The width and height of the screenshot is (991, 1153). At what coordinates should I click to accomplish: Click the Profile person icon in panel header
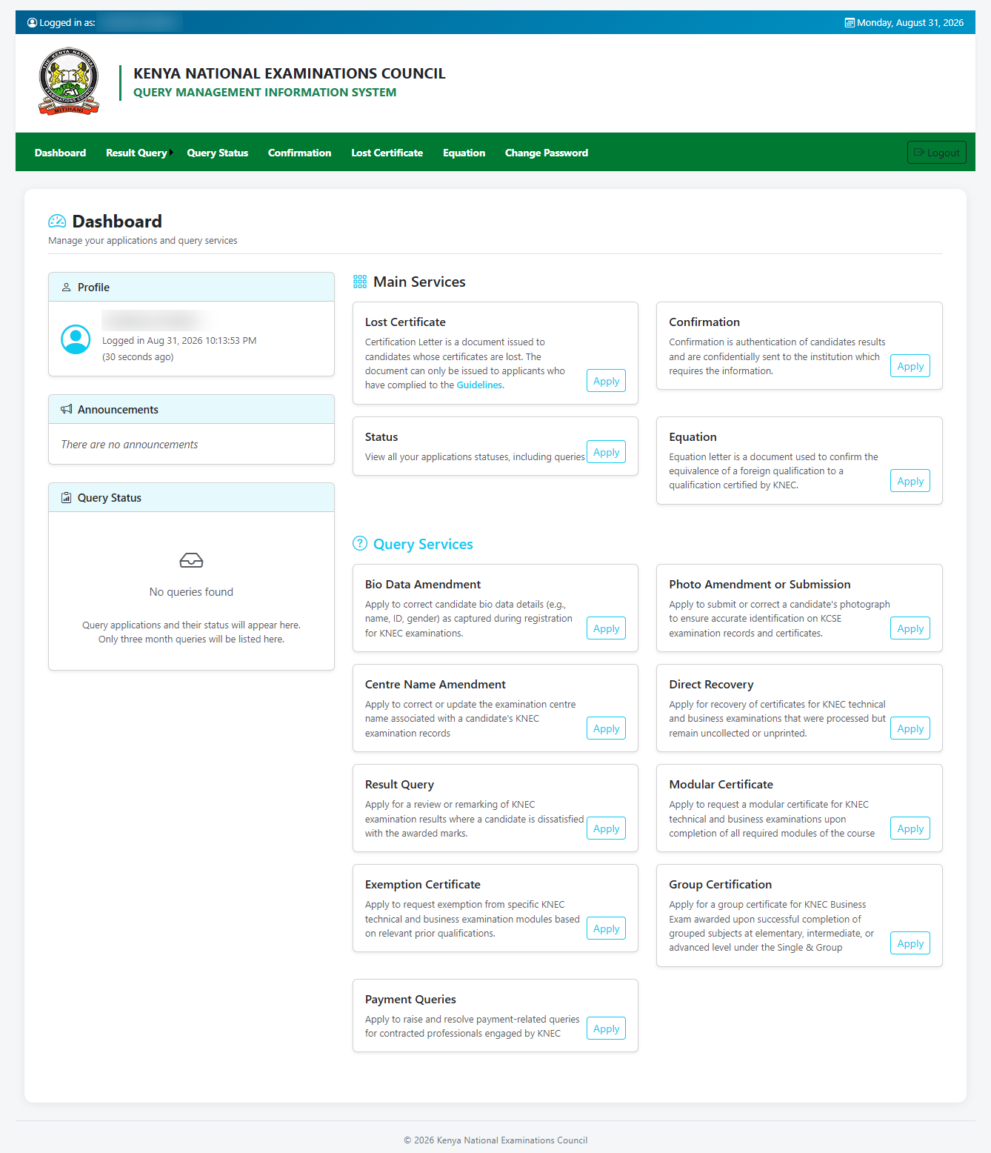[66, 287]
